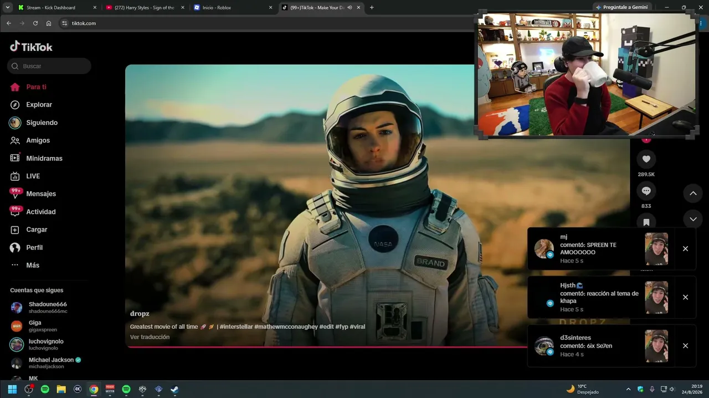Open the mj comment notification thumbnail
This screenshot has width=709, height=398.
click(x=656, y=249)
